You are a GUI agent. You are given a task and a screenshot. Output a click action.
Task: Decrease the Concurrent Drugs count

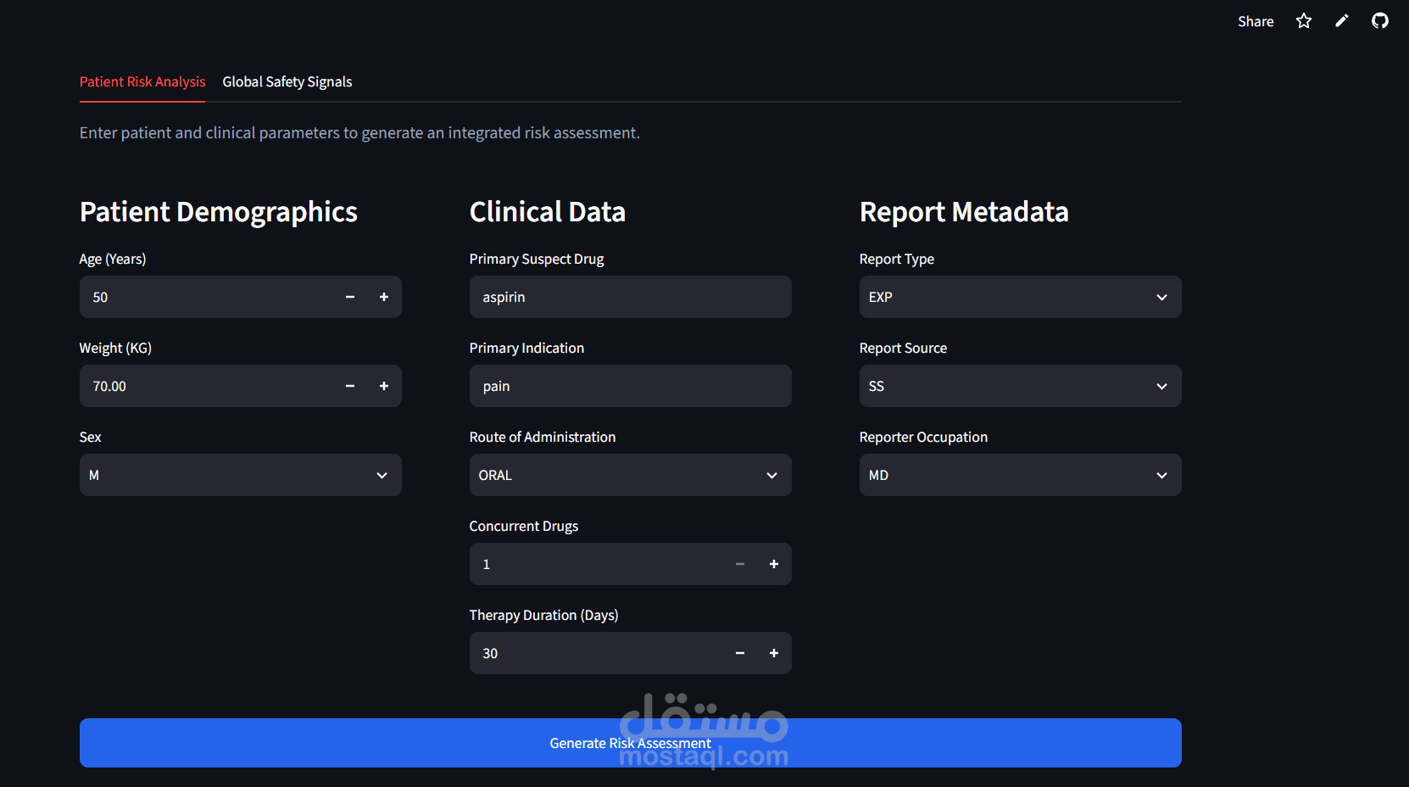coord(740,564)
